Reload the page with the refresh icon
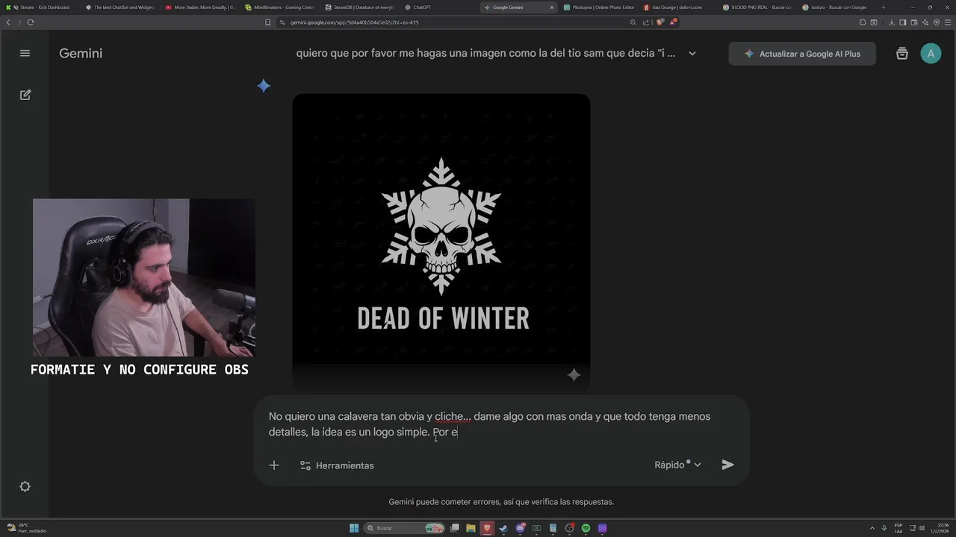Screen dimensions: 956x537 pyautogui.click(x=31, y=22)
